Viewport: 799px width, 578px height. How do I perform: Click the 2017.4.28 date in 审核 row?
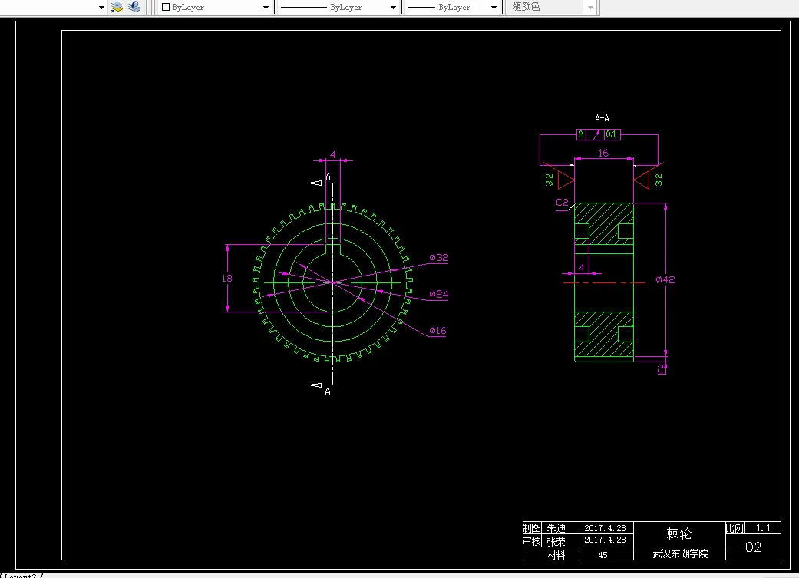pyautogui.click(x=606, y=540)
